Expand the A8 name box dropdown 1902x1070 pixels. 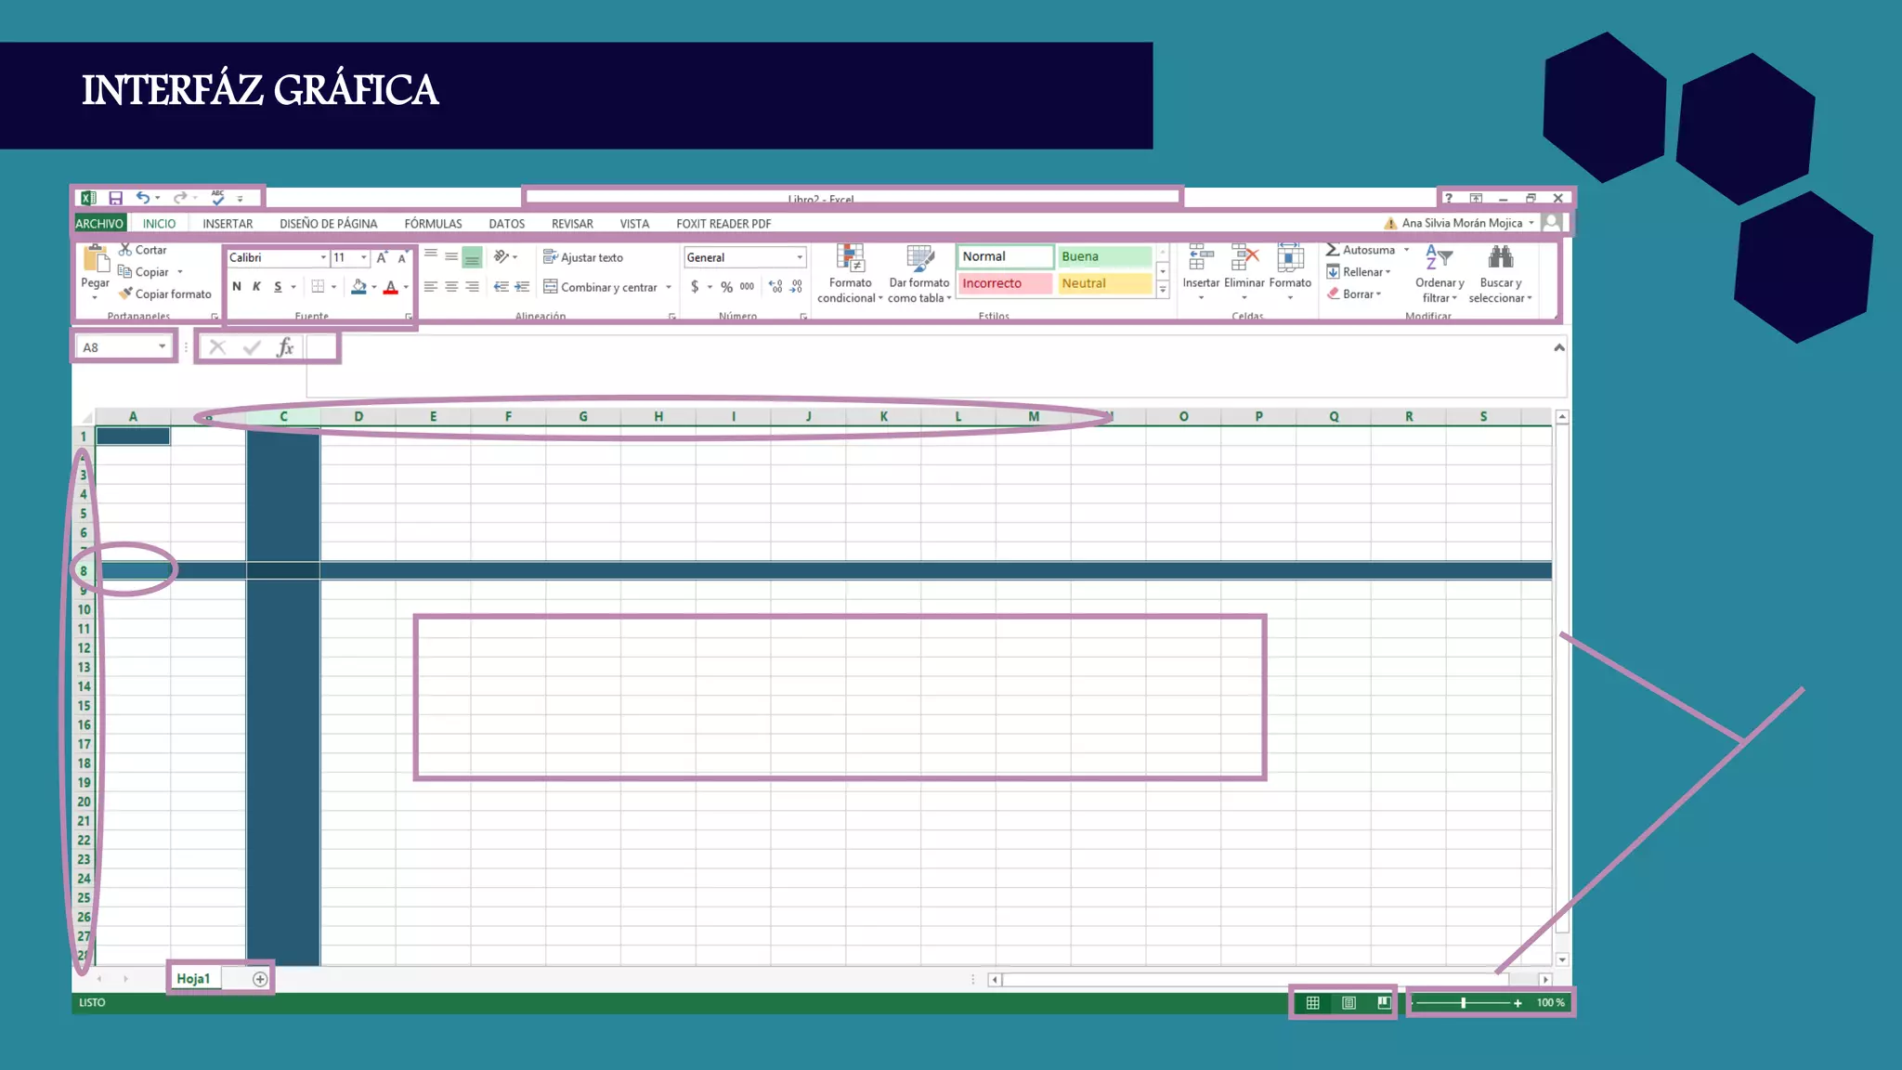pyautogui.click(x=162, y=346)
